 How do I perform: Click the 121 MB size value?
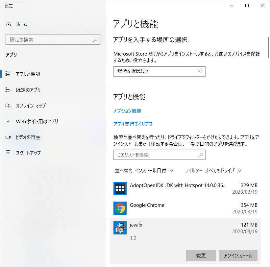pos(249,225)
